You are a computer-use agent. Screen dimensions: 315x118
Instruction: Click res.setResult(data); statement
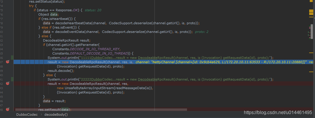pyautogui.click(x=55, y=109)
